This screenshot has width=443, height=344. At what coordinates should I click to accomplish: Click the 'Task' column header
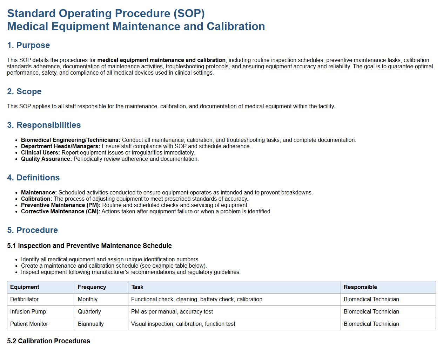(x=137, y=287)
